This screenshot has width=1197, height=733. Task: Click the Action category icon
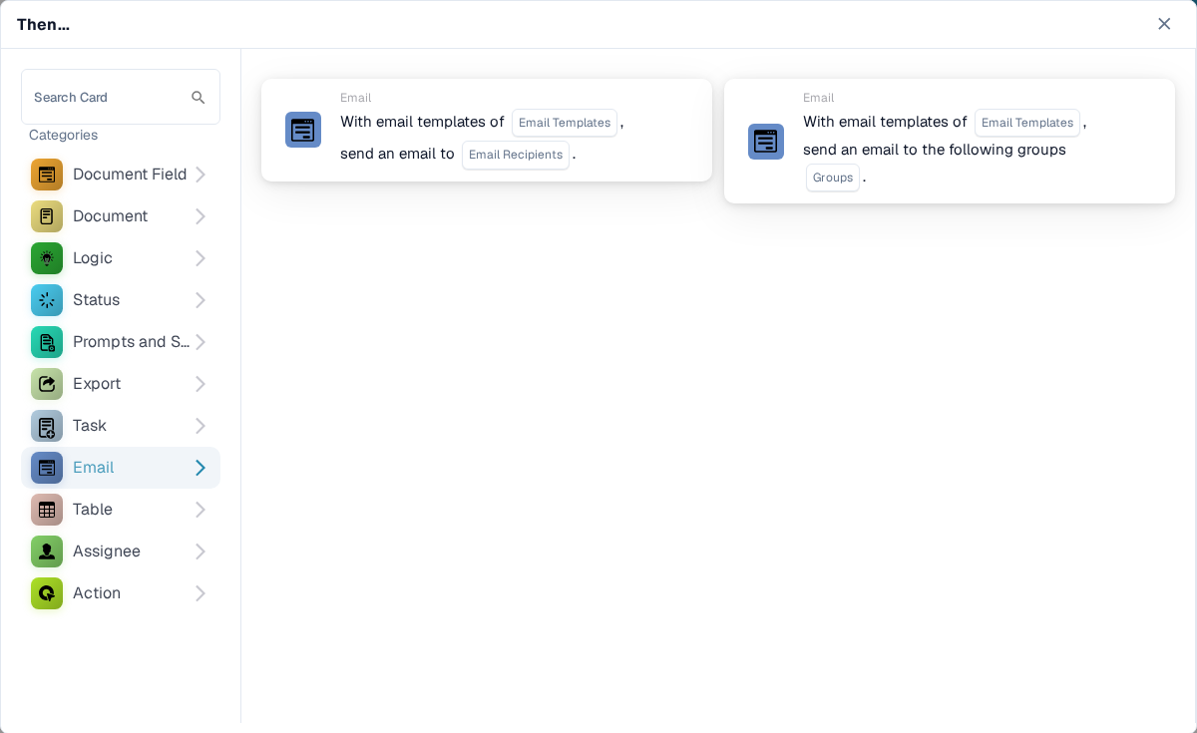47,593
